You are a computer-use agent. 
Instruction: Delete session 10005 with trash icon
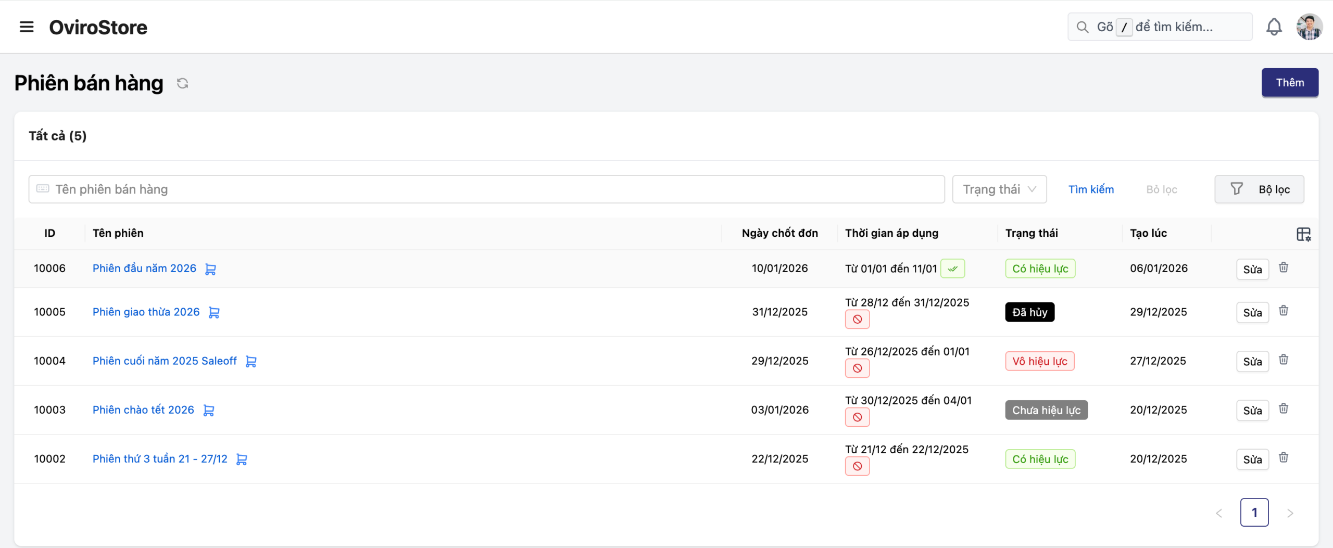[x=1284, y=311]
